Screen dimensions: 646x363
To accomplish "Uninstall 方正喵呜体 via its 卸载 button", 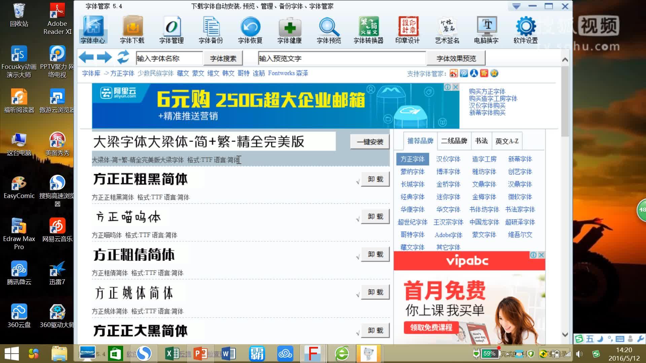I will click(x=375, y=216).
